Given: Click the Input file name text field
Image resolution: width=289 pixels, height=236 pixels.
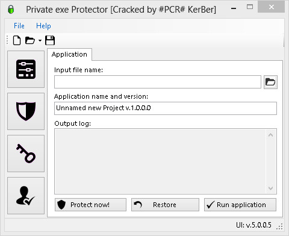Looking at the screenshot, I should tap(158, 82).
